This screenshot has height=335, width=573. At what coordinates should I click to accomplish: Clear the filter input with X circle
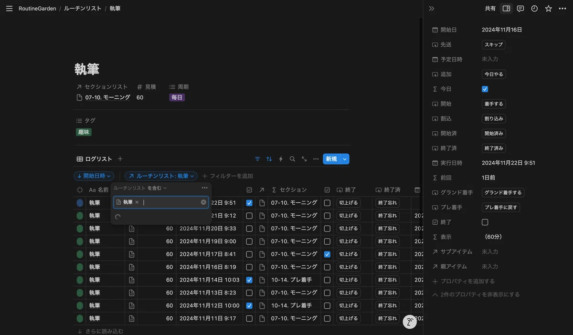pos(203,202)
